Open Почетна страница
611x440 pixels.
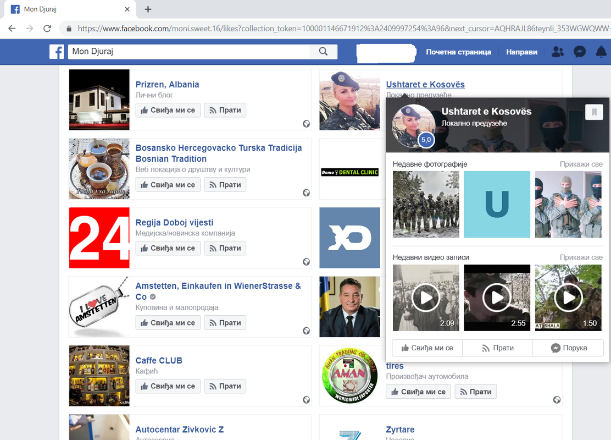click(x=458, y=52)
